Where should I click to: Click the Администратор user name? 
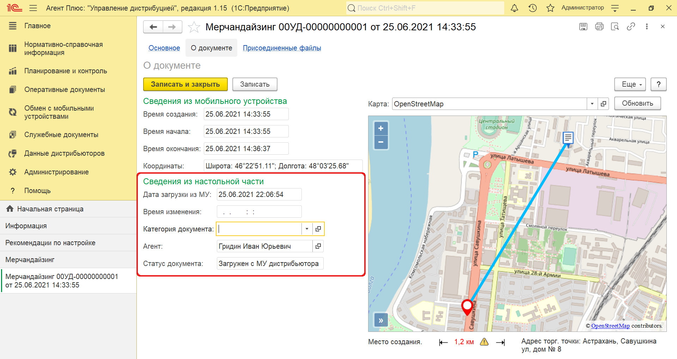click(x=583, y=8)
